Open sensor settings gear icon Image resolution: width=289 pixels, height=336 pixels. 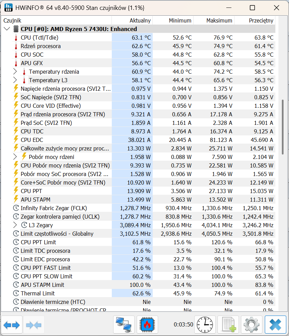[x=252, y=325]
